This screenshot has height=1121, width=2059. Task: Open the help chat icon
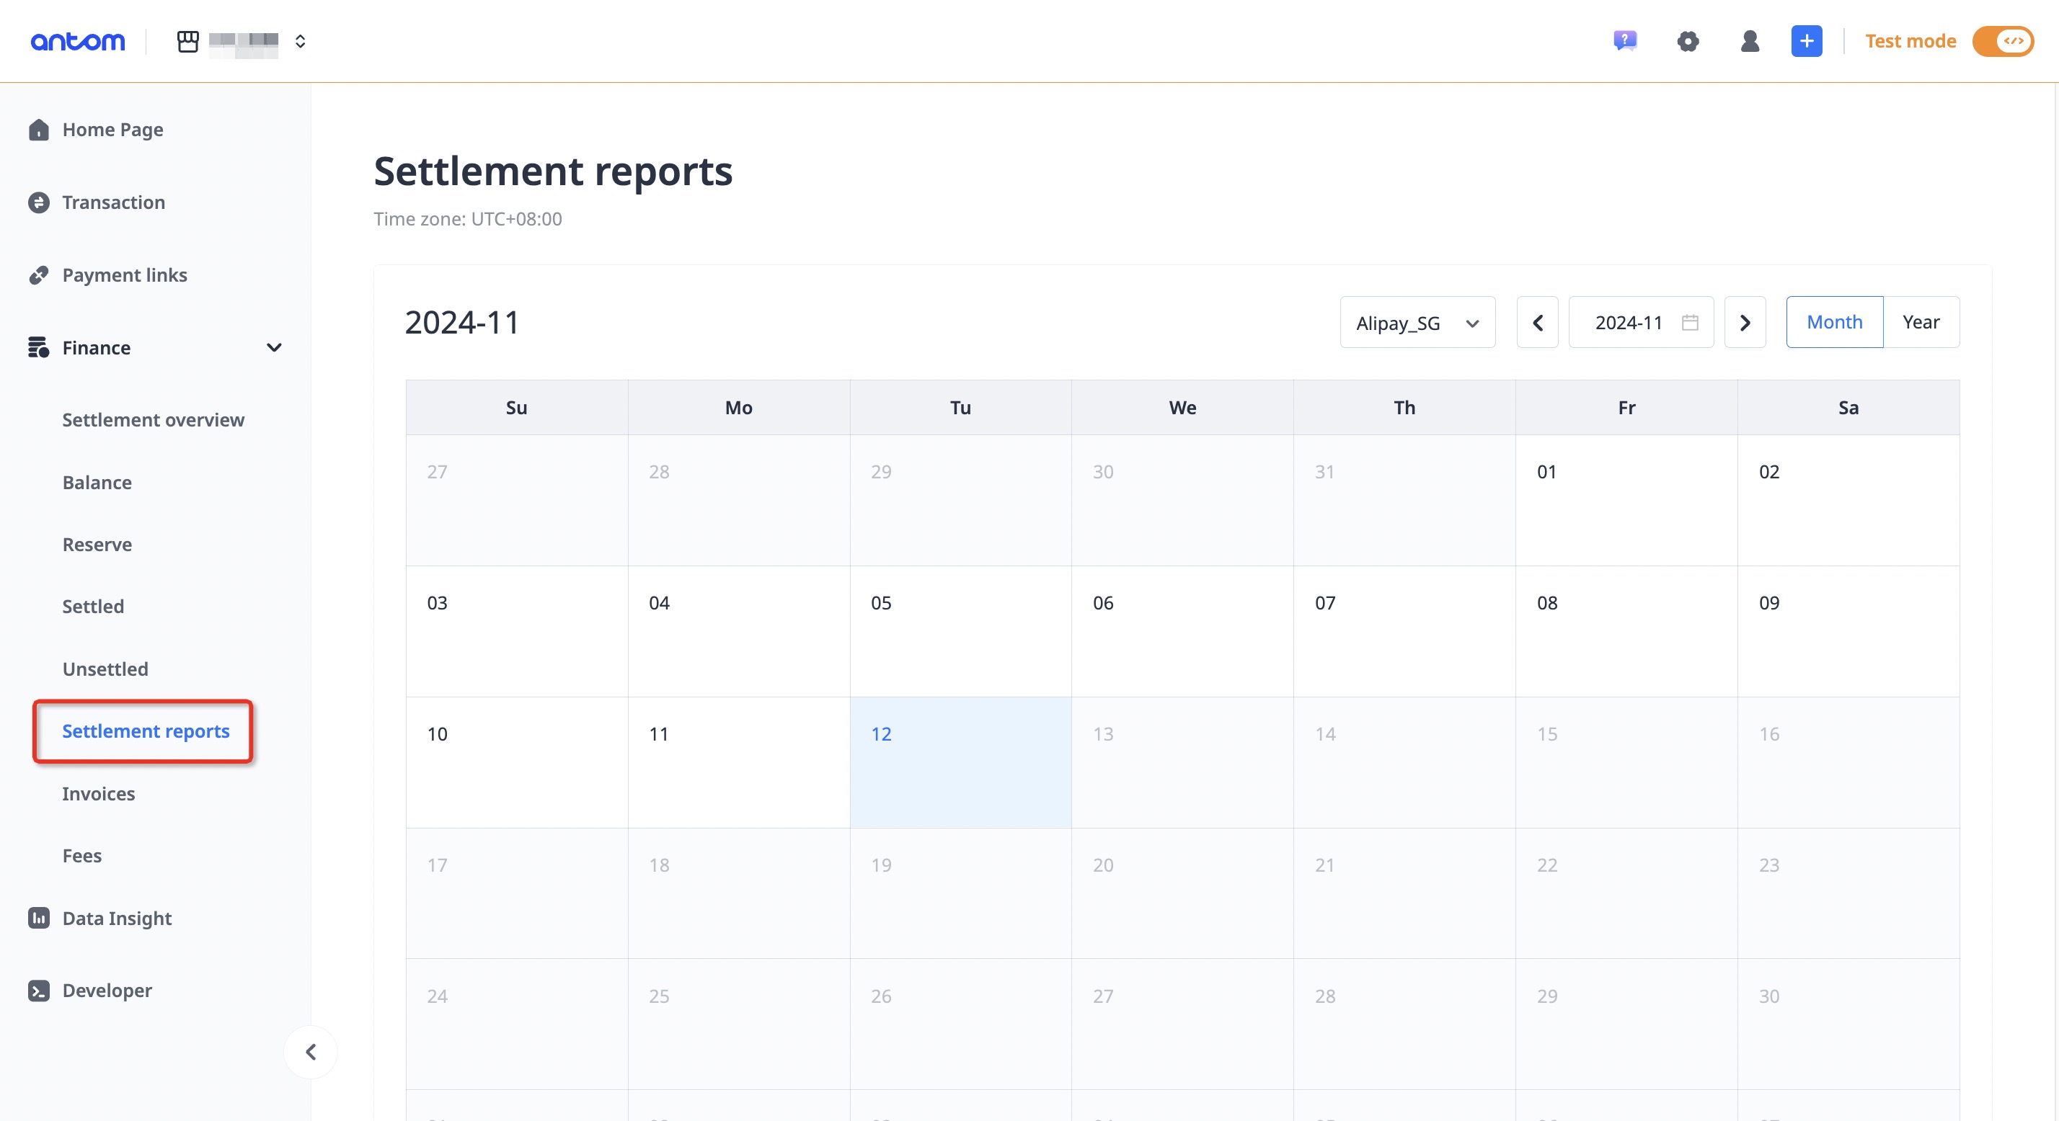(1625, 41)
